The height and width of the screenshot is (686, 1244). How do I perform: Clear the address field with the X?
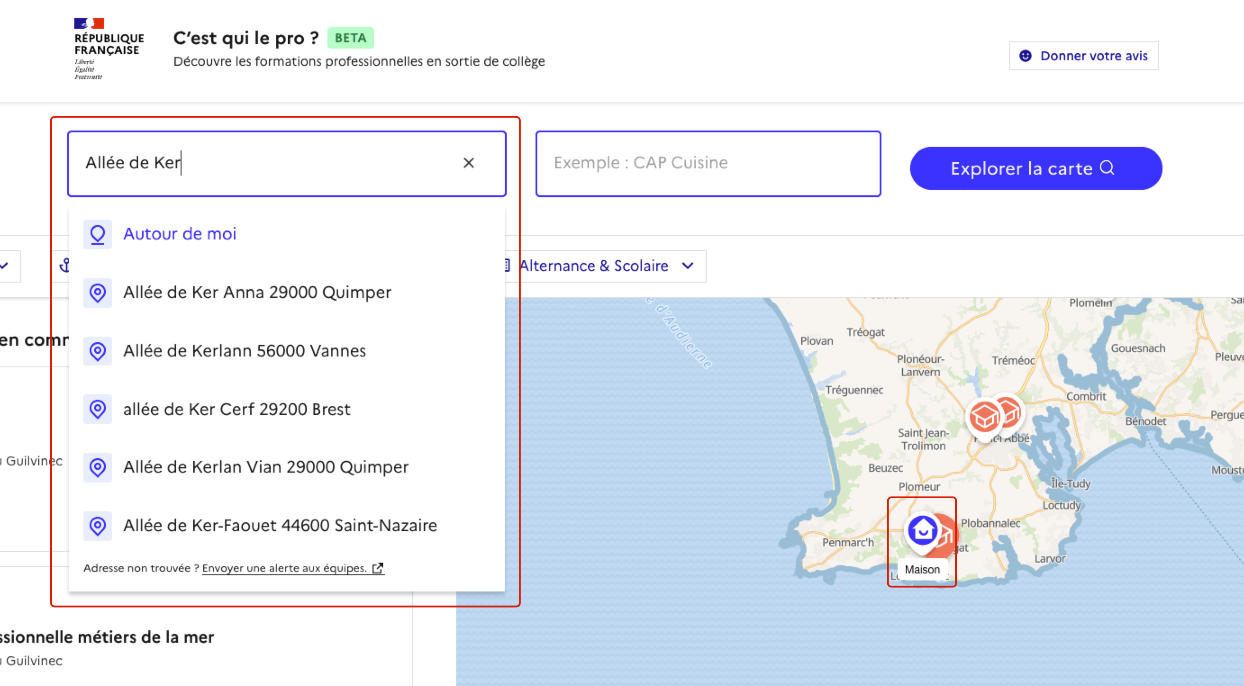[468, 163]
